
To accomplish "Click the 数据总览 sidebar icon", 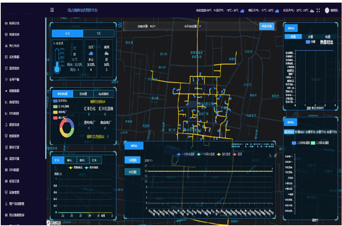I will click(6, 23).
